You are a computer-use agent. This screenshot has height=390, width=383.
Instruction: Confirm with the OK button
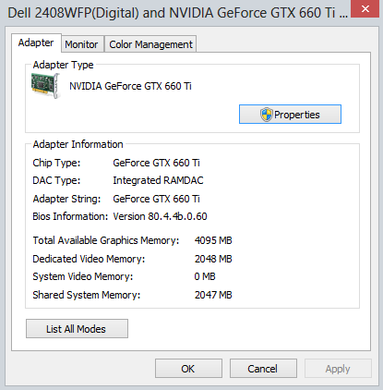coord(188,369)
